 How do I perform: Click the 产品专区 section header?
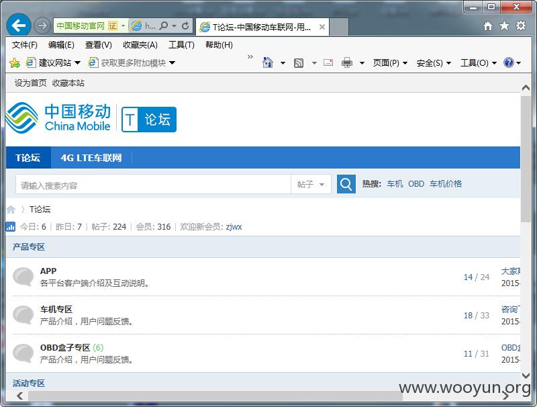tap(29, 247)
